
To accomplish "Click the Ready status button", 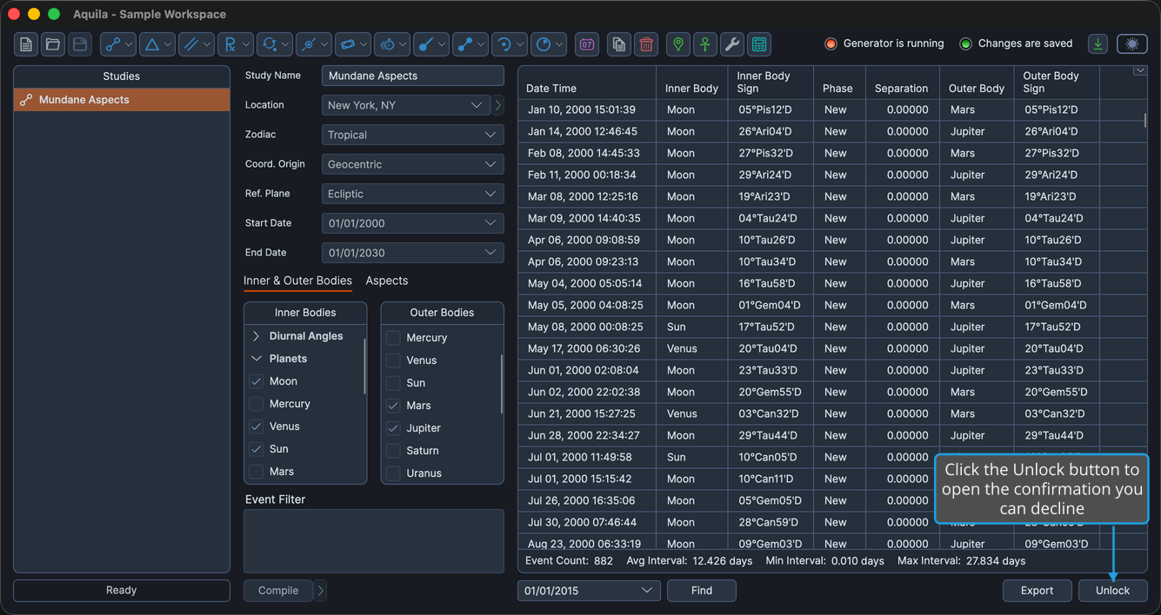I will [122, 591].
